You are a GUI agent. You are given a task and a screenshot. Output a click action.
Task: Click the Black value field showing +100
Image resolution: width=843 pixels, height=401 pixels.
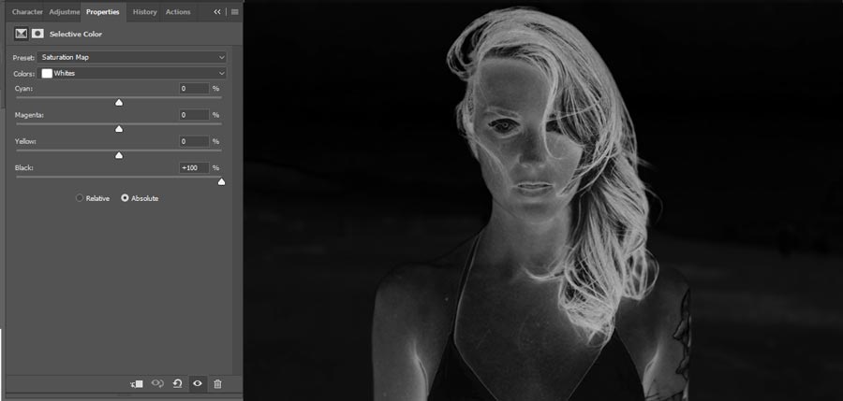point(194,168)
